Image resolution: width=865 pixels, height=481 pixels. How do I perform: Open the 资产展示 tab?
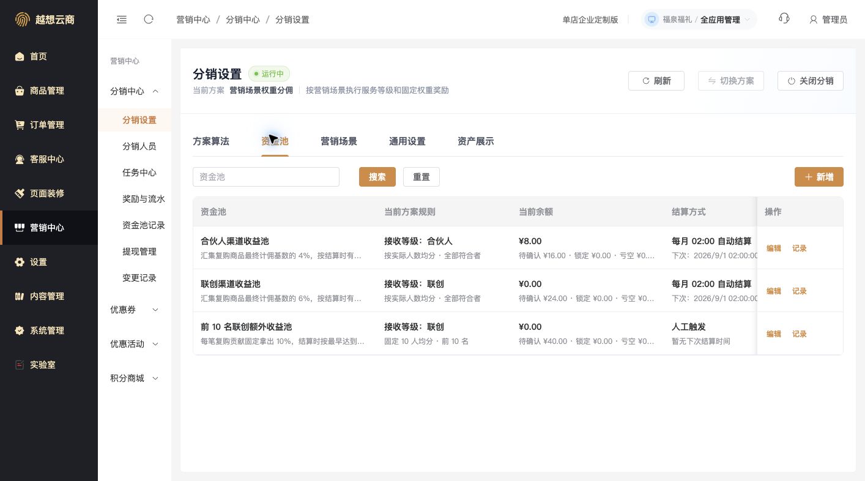click(476, 141)
